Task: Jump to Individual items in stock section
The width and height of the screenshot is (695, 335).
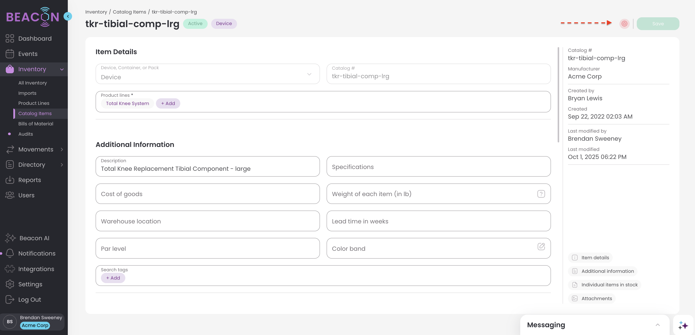Action: point(609,285)
